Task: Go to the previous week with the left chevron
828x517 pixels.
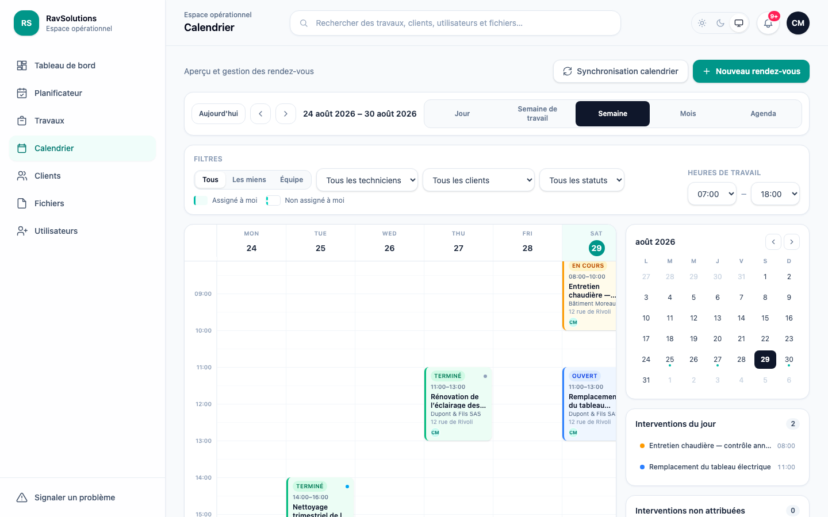Action: click(260, 114)
